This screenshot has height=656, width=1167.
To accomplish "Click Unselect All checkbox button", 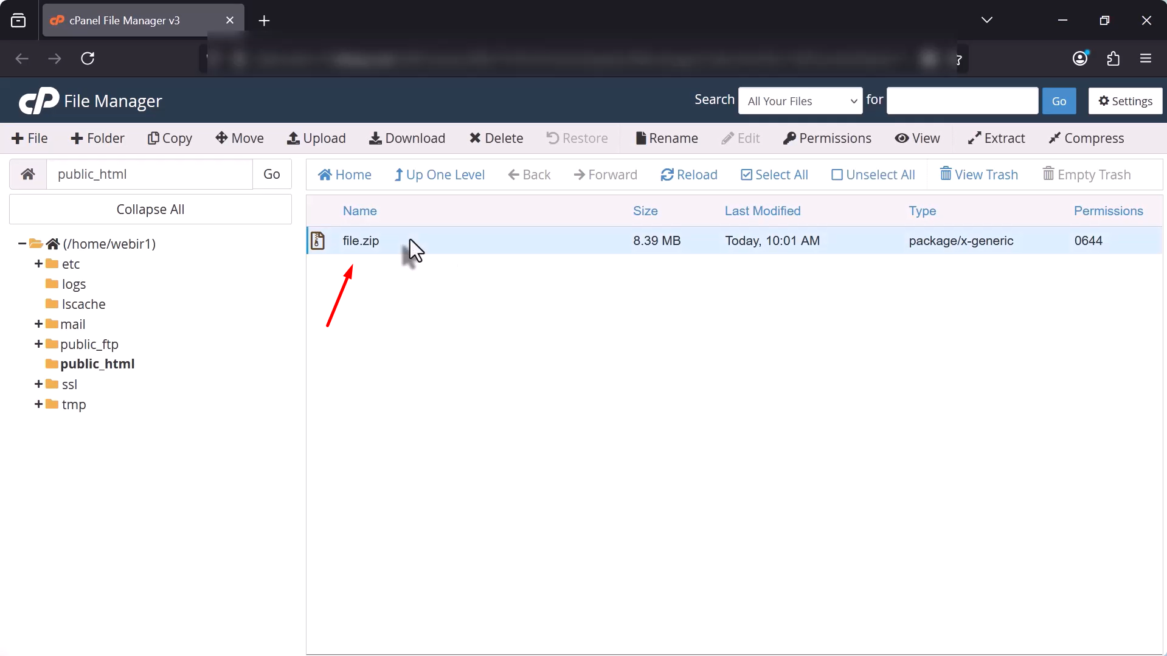I will tap(873, 175).
